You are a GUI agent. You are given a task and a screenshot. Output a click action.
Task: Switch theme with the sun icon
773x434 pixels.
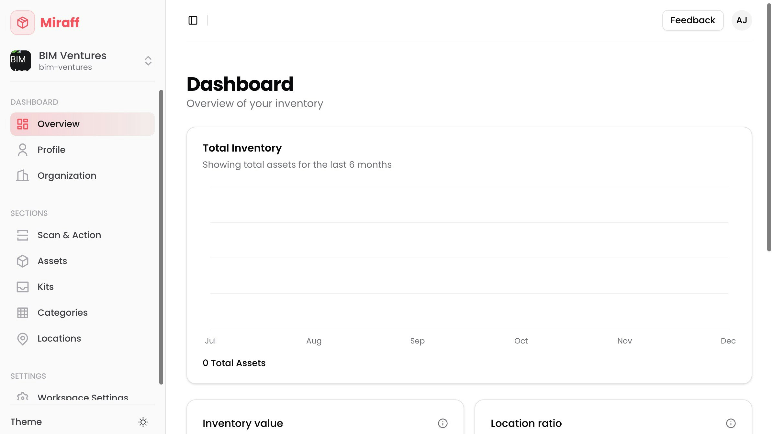143,422
